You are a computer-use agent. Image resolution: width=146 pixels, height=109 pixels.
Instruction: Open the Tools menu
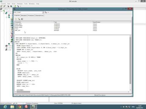[26, 4]
